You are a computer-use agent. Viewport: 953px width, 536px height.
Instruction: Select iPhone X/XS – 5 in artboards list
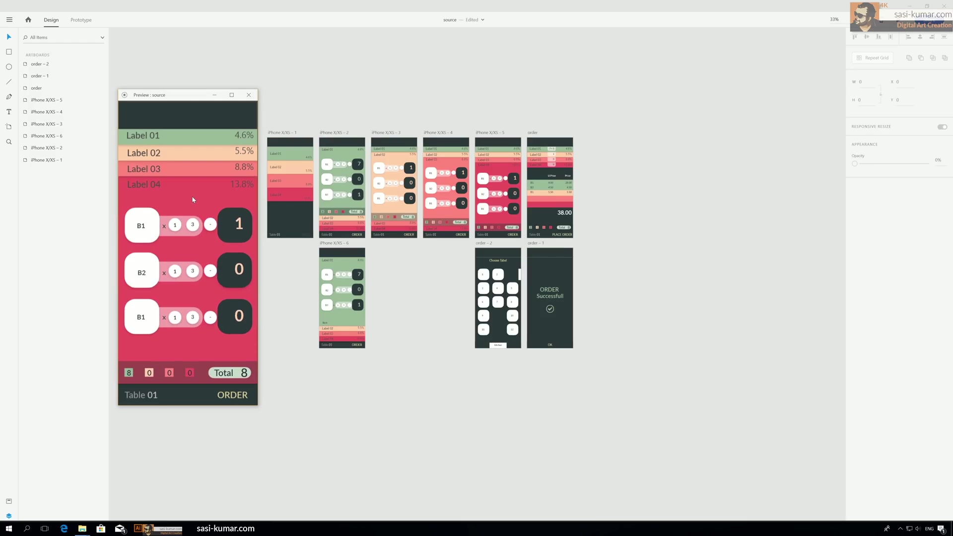(46, 100)
